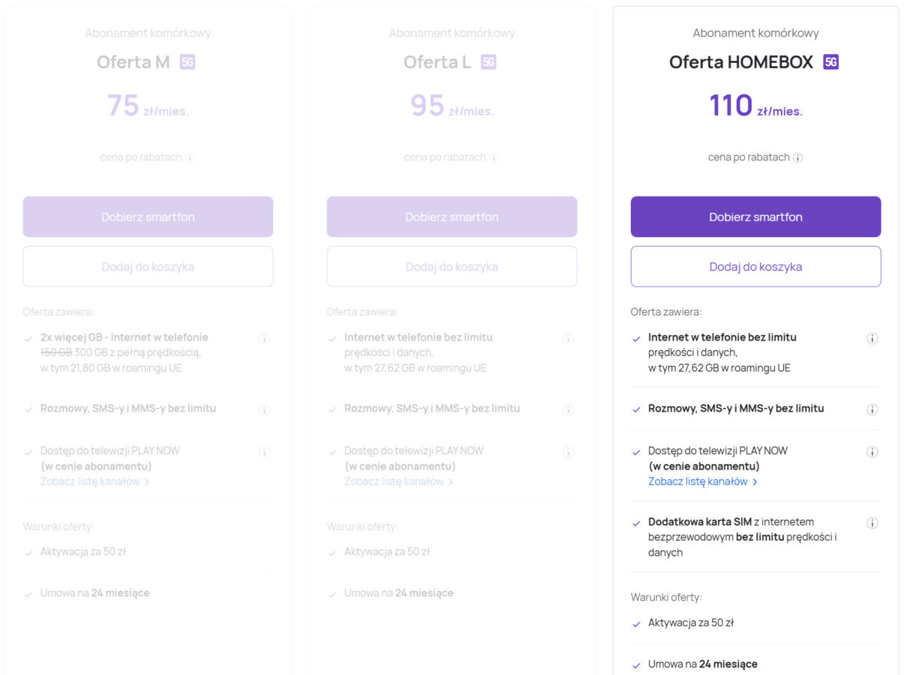Click info icon beside HOMEBOX cena po rabatach

point(798,157)
